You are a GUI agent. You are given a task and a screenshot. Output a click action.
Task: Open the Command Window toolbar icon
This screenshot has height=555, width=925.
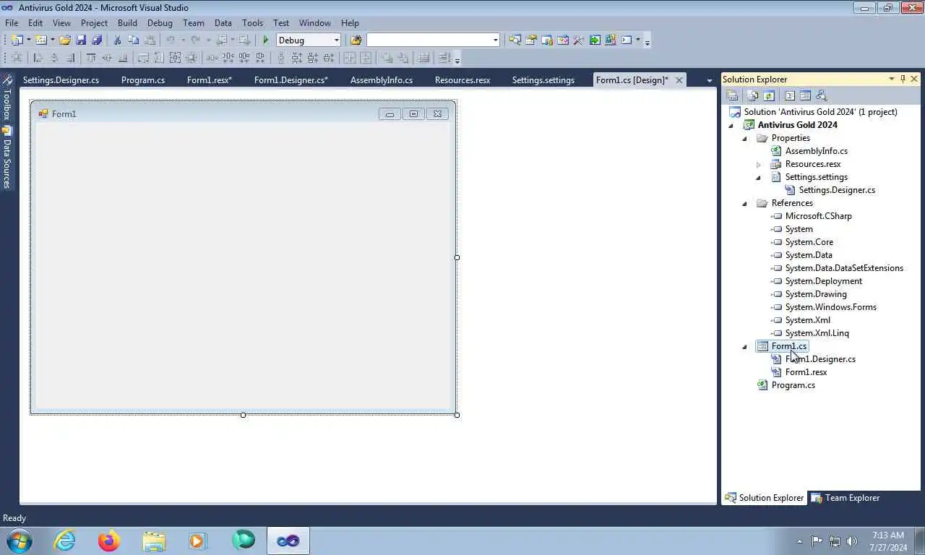tap(627, 40)
